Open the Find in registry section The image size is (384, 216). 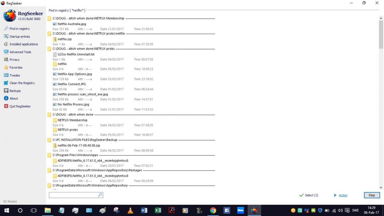pyautogui.click(x=20, y=28)
